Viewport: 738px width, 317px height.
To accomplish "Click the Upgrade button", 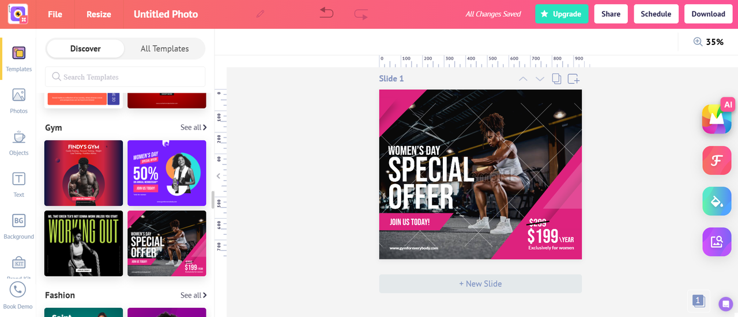I will tap(562, 14).
